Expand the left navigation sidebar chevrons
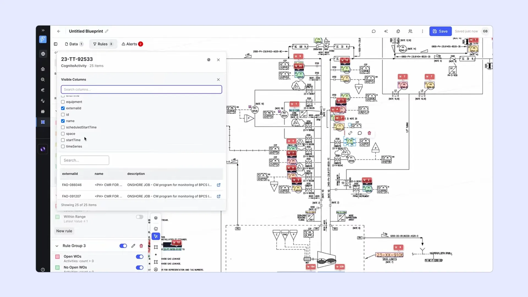 43,30
